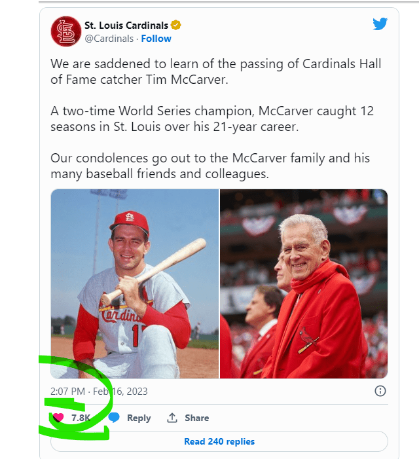This screenshot has height=459, width=419.
Task: Click the gold verified badge
Action: click(176, 26)
